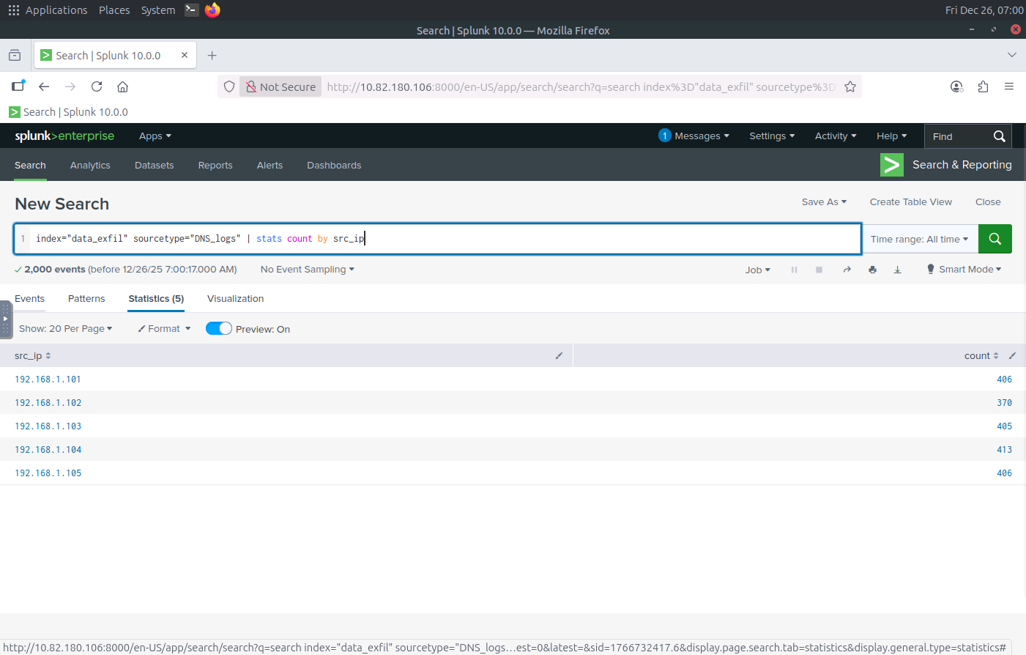The image size is (1026, 655).
Task: Launch the terminal from the top panel
Action: coord(191,10)
